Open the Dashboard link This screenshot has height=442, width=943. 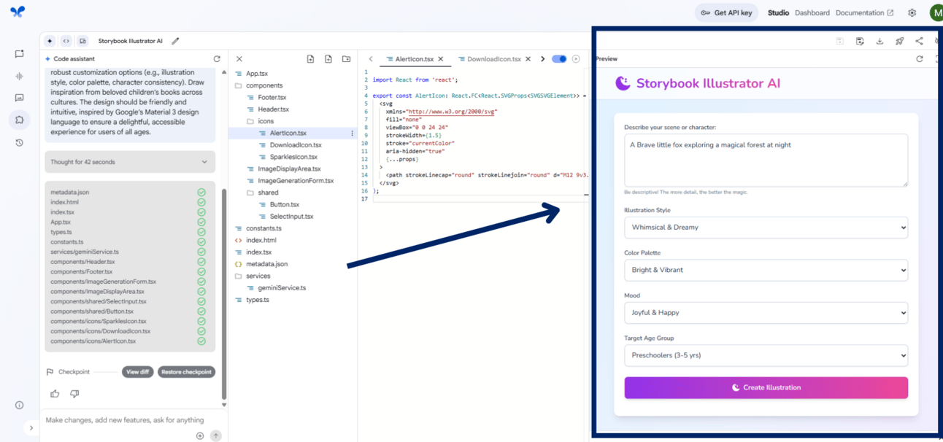[x=812, y=12]
